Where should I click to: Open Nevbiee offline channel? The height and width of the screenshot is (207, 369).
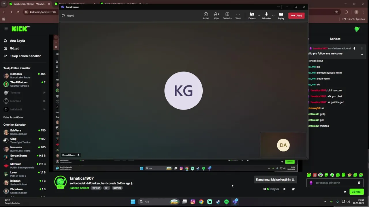[25, 101]
